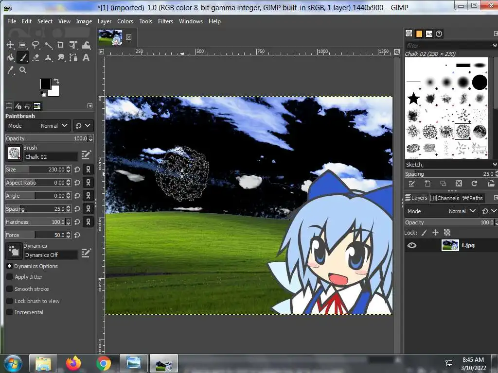Select the Clone stamp tool

[x=48, y=57]
